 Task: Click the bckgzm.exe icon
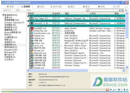tap(32, 36)
